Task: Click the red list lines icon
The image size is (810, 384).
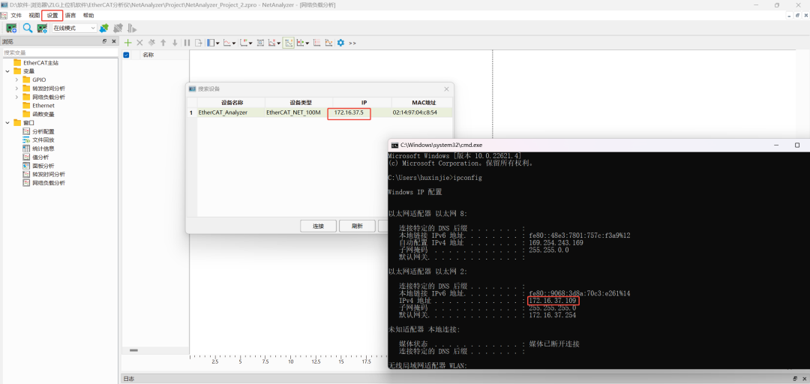Action: (x=316, y=43)
